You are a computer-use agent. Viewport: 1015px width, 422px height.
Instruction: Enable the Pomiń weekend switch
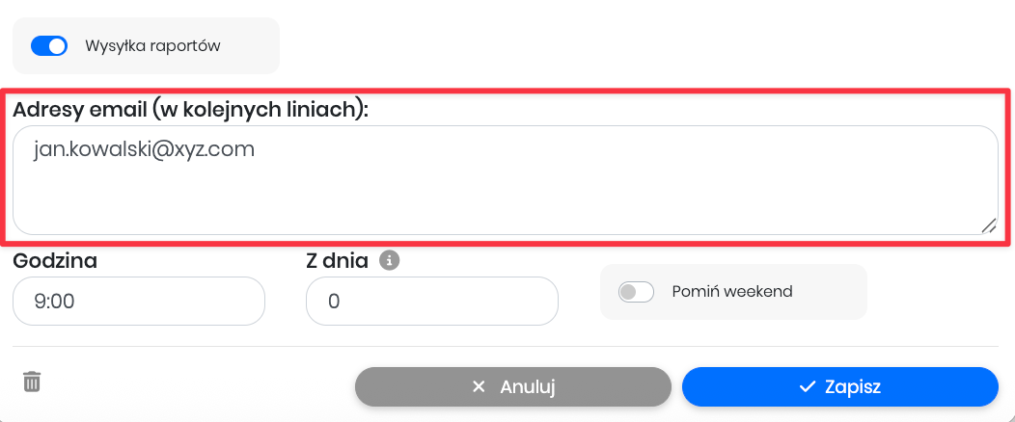636,291
